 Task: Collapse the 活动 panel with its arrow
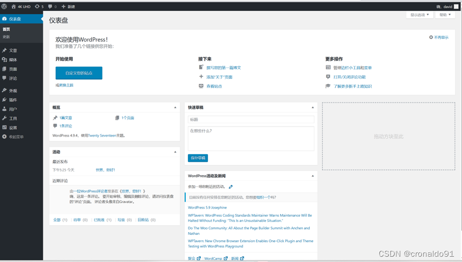(175, 152)
